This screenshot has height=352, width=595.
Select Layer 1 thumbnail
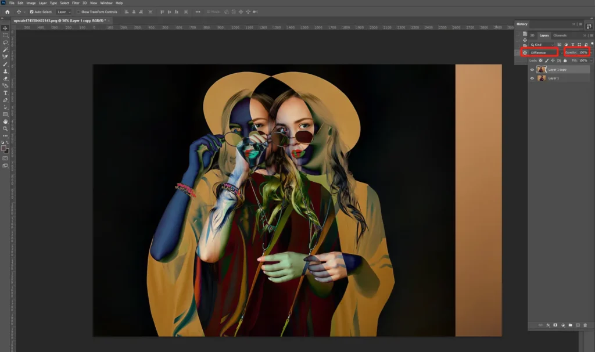coord(542,78)
